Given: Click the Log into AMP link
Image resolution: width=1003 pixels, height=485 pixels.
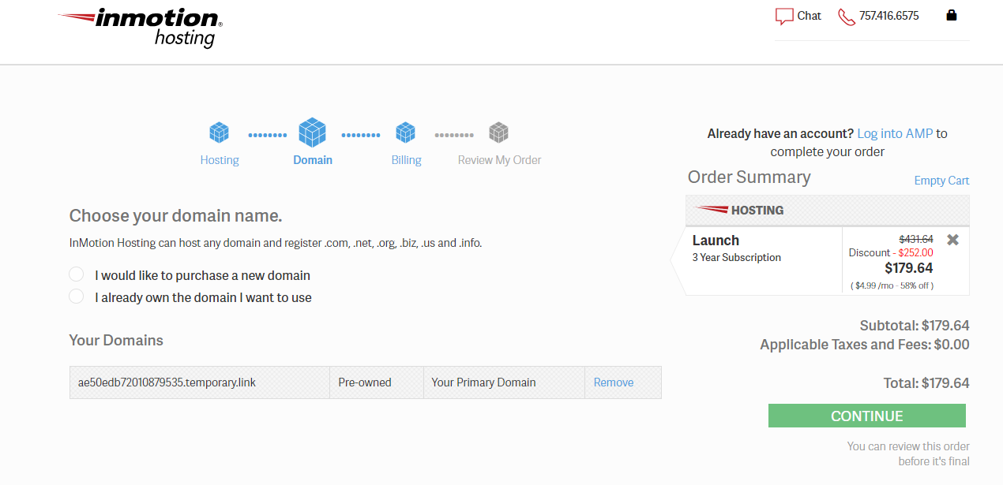Looking at the screenshot, I should (x=895, y=134).
